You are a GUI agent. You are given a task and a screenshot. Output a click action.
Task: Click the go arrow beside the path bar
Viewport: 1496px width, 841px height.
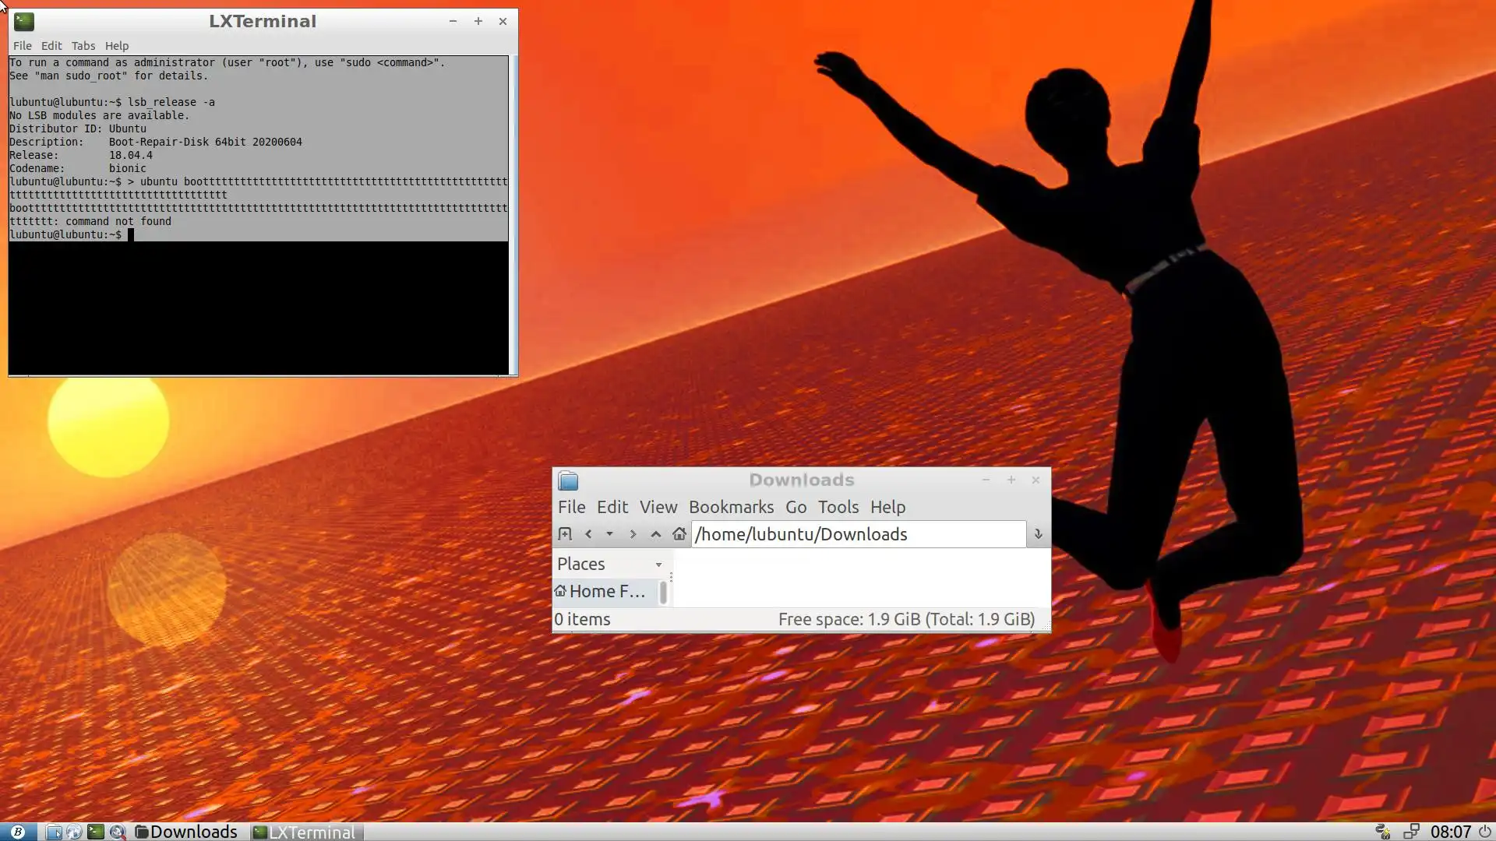tap(1038, 534)
